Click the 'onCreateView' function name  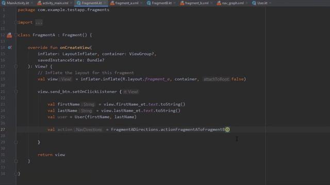pyautogui.click(x=75, y=48)
